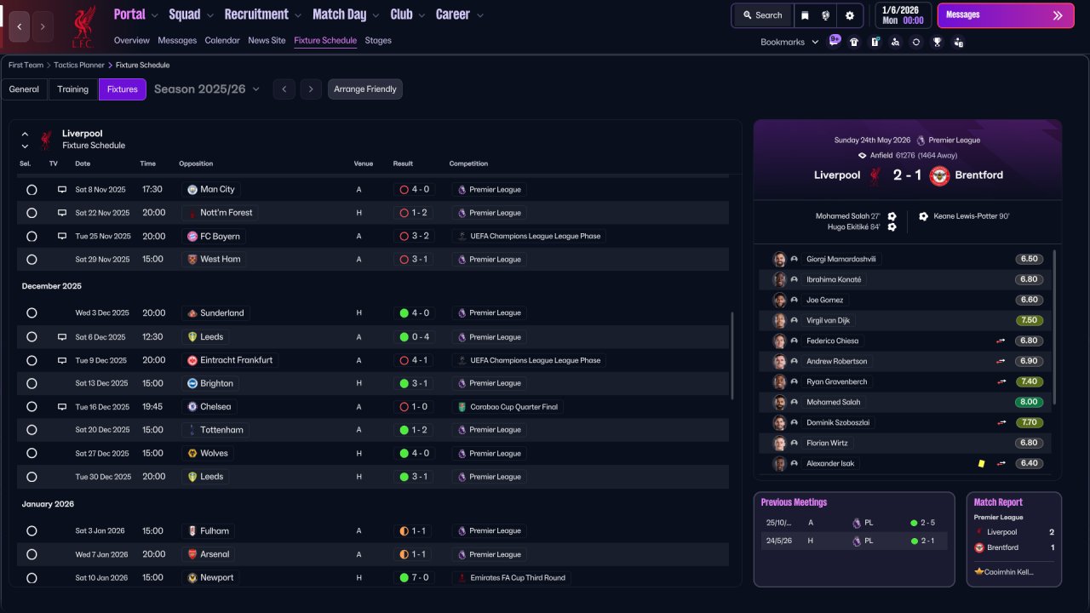The image size is (1090, 613).
Task: Go back with the navigation back arrow
Action: pyautogui.click(x=20, y=26)
